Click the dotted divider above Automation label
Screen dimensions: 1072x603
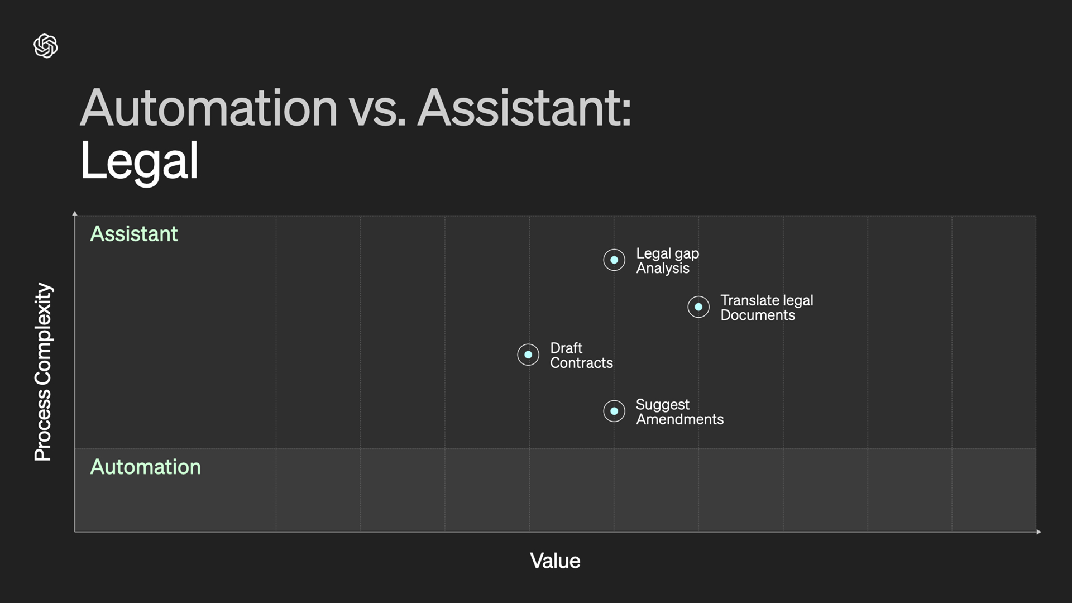[x=556, y=448]
